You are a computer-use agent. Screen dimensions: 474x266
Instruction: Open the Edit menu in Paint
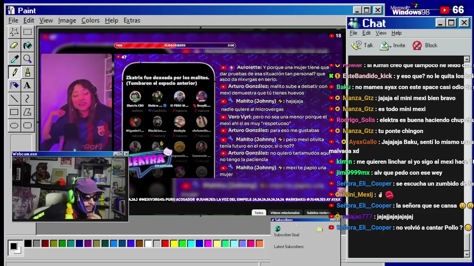point(29,20)
